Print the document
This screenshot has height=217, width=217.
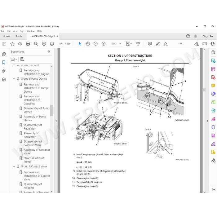[28, 44]
